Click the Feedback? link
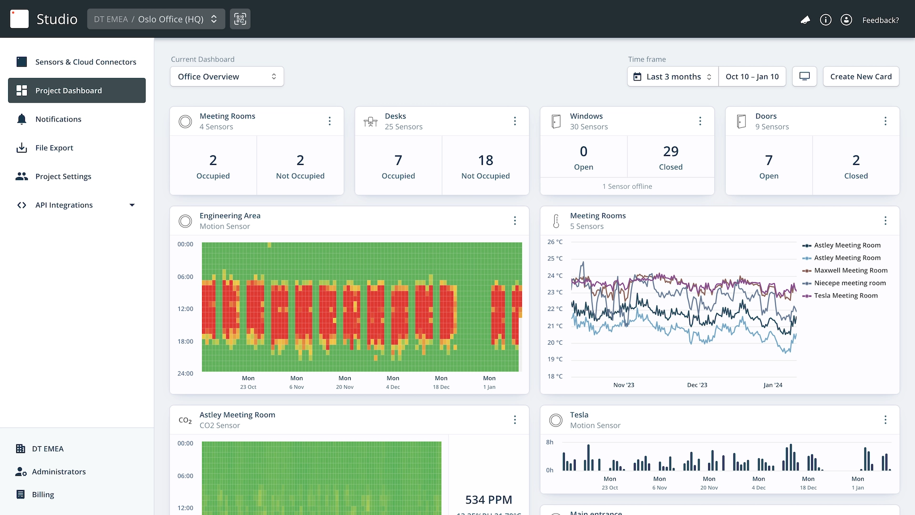The width and height of the screenshot is (915, 515). [x=880, y=20]
